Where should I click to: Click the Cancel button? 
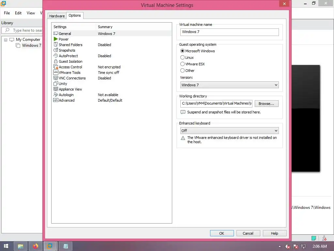[248, 233]
